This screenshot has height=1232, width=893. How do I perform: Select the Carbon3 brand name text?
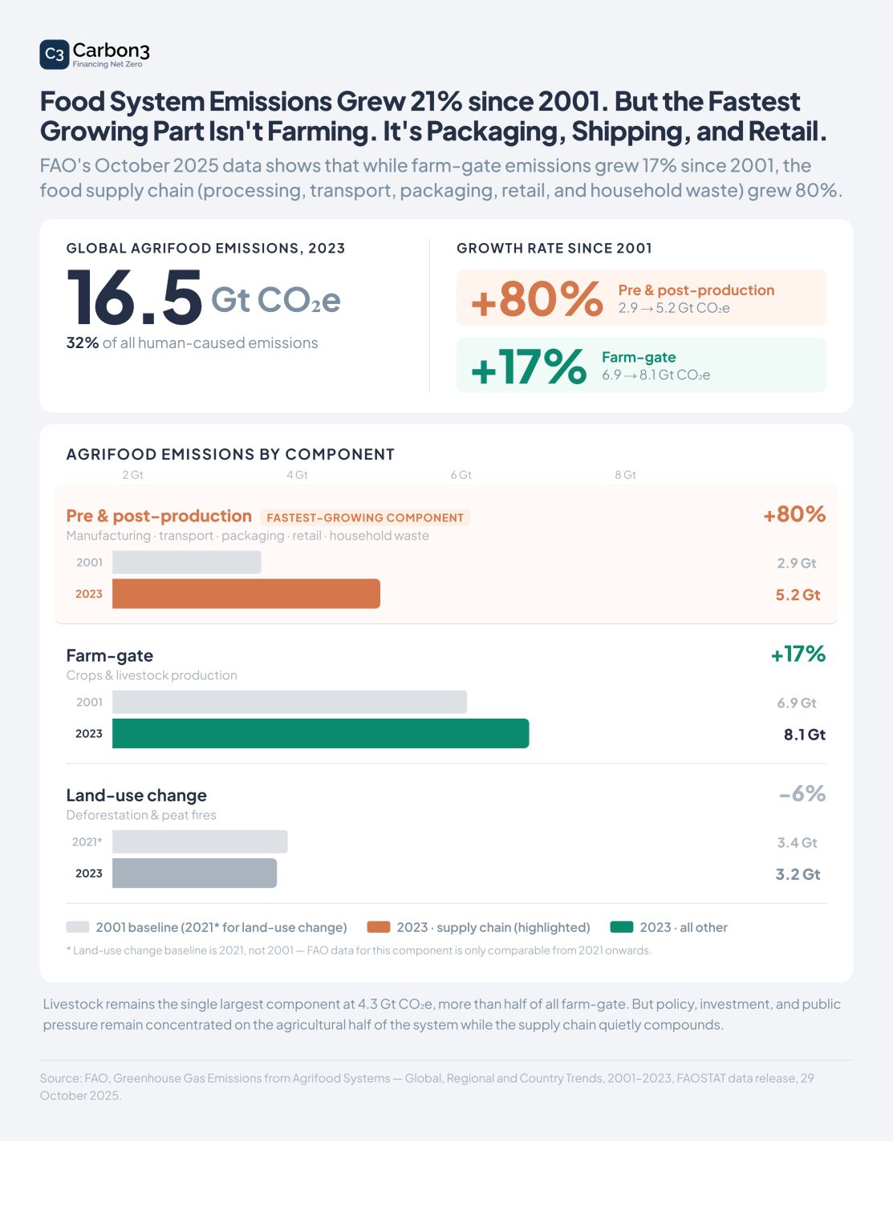coord(111,51)
